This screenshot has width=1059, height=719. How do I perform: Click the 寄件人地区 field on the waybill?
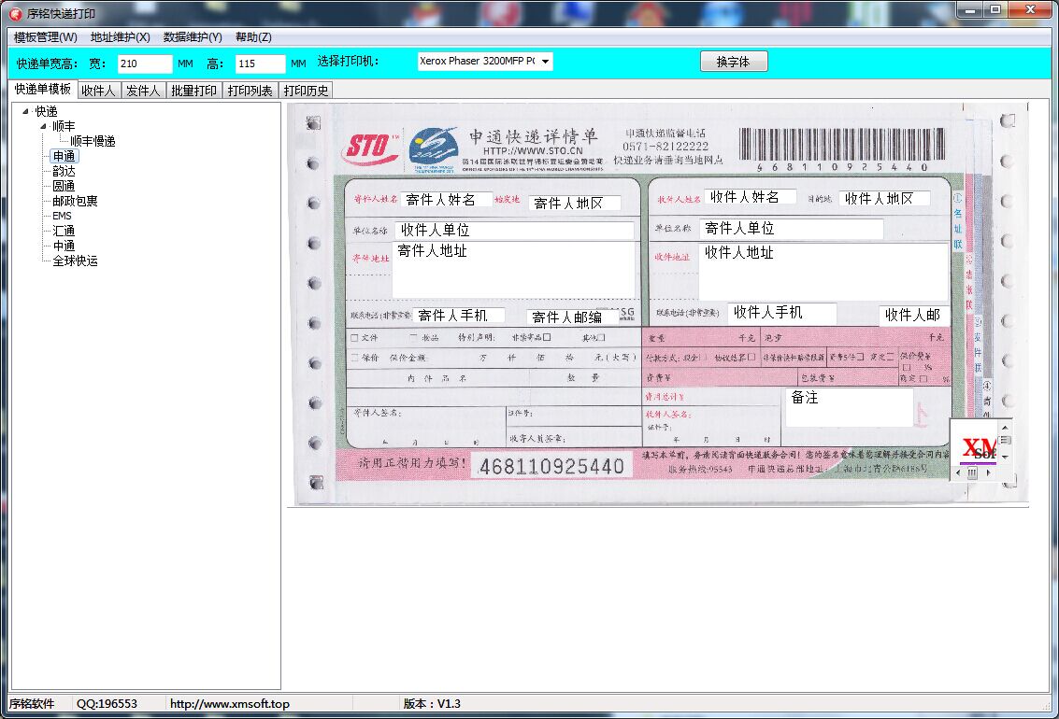click(x=574, y=203)
